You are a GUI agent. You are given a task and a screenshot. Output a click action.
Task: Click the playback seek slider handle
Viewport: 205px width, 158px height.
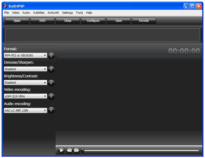82,150
